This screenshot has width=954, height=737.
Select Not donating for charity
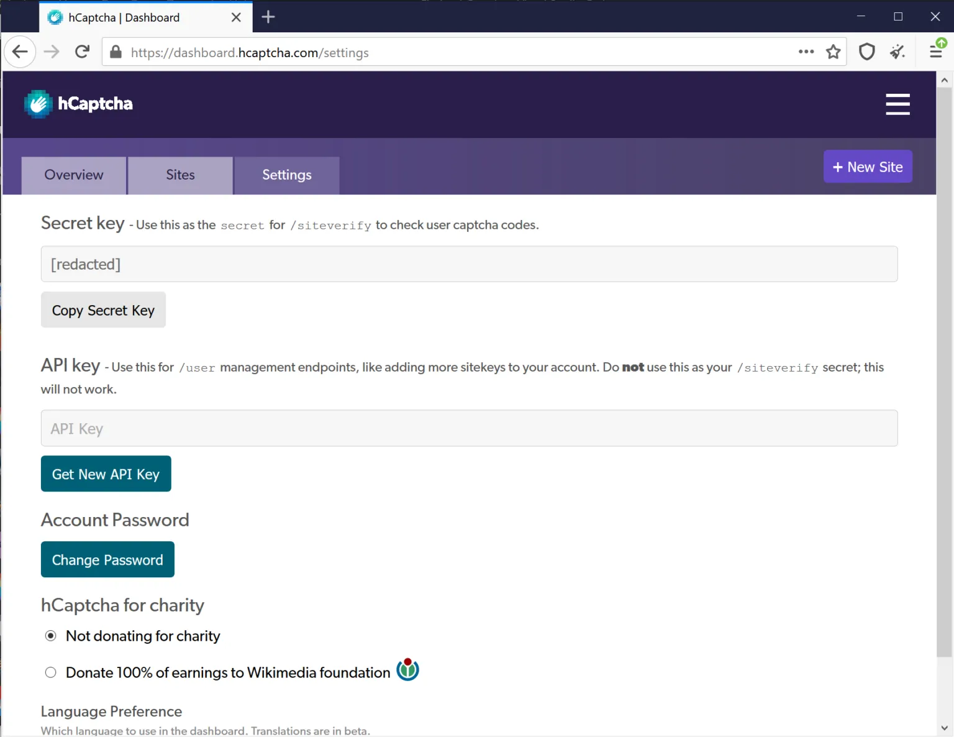coord(50,636)
